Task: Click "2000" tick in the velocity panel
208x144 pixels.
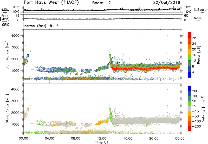Action: (15, 113)
